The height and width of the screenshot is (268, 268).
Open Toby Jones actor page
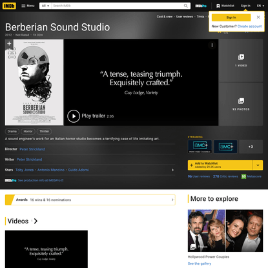(25, 170)
